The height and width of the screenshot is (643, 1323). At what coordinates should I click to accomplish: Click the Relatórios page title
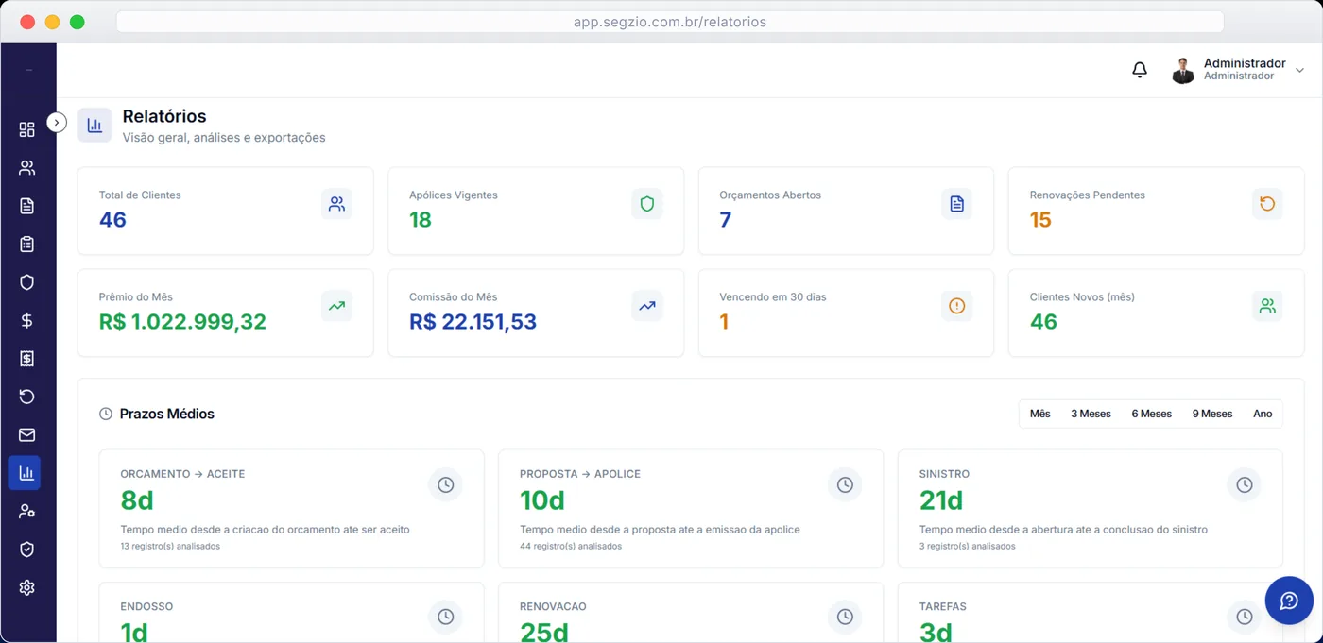pyautogui.click(x=164, y=116)
